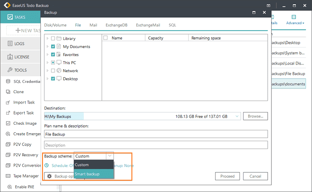Expand the My Documents tree node

[47, 47]
